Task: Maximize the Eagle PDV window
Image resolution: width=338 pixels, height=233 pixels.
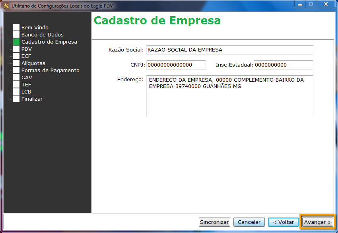Action: point(311,4)
